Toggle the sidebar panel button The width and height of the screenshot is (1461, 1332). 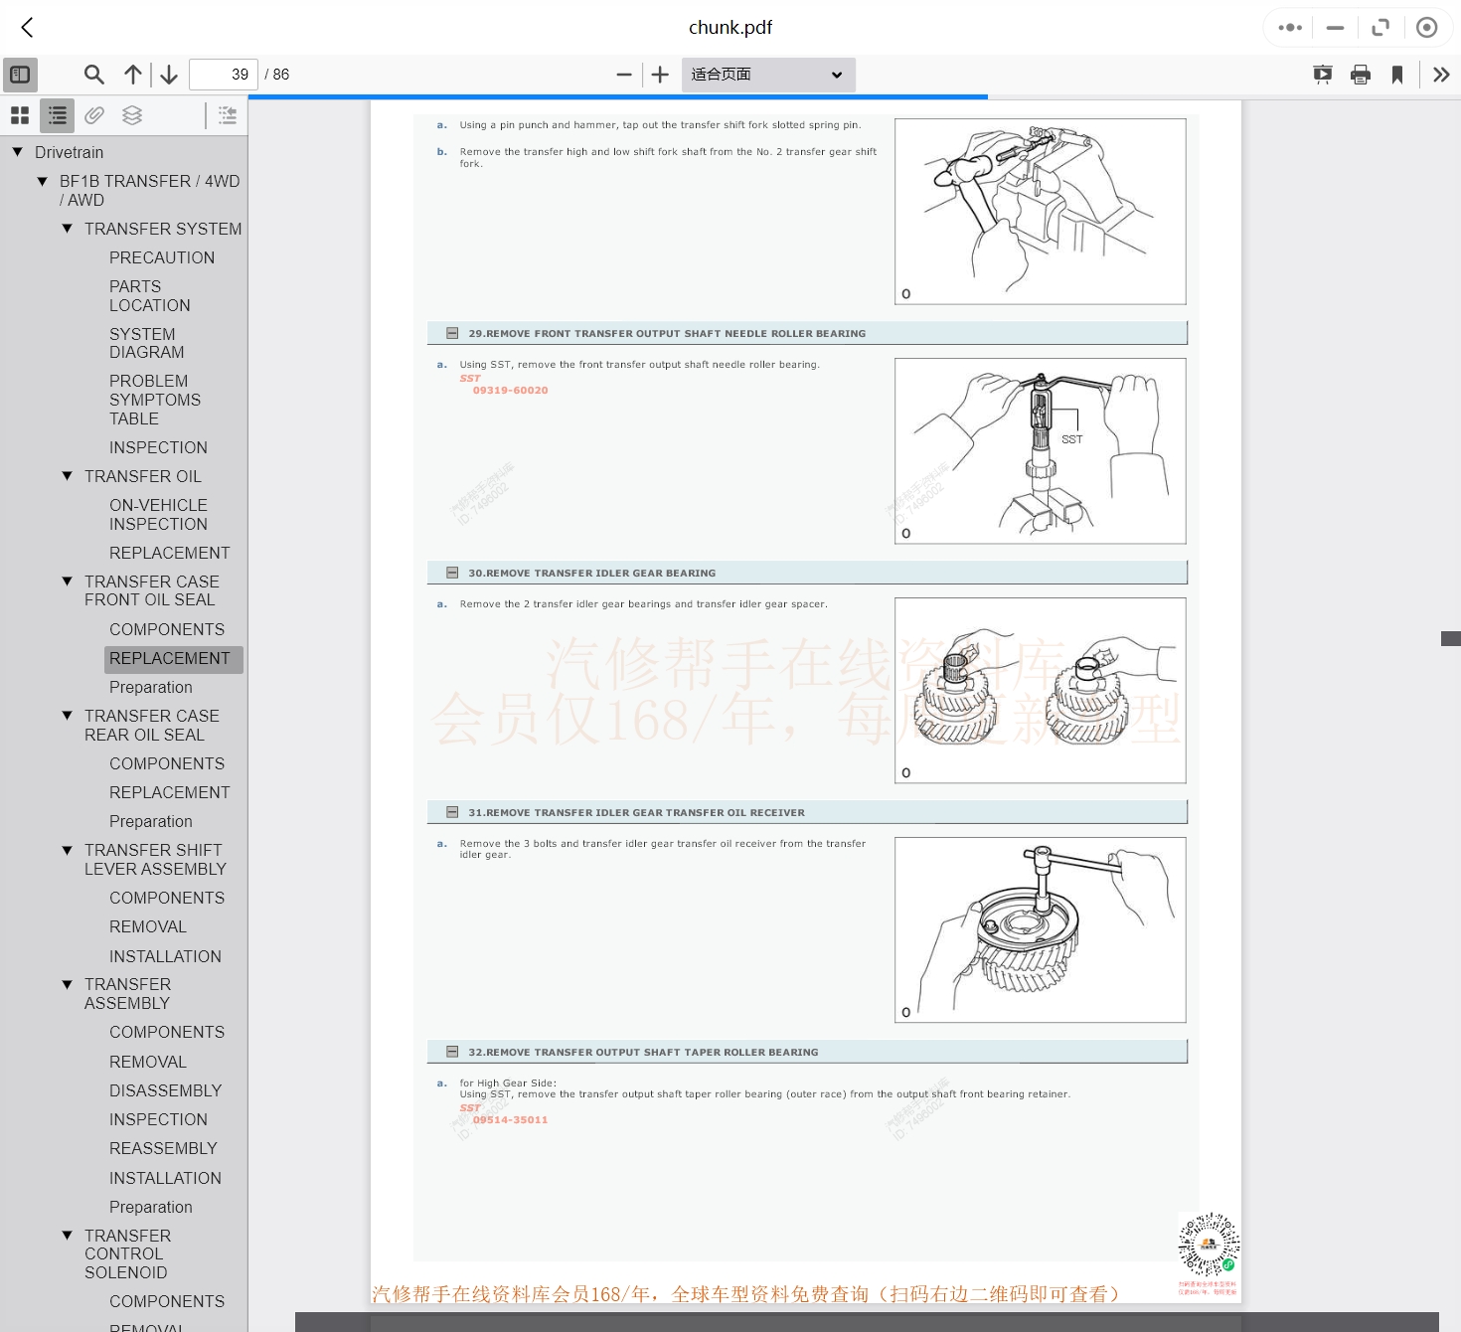point(20,75)
